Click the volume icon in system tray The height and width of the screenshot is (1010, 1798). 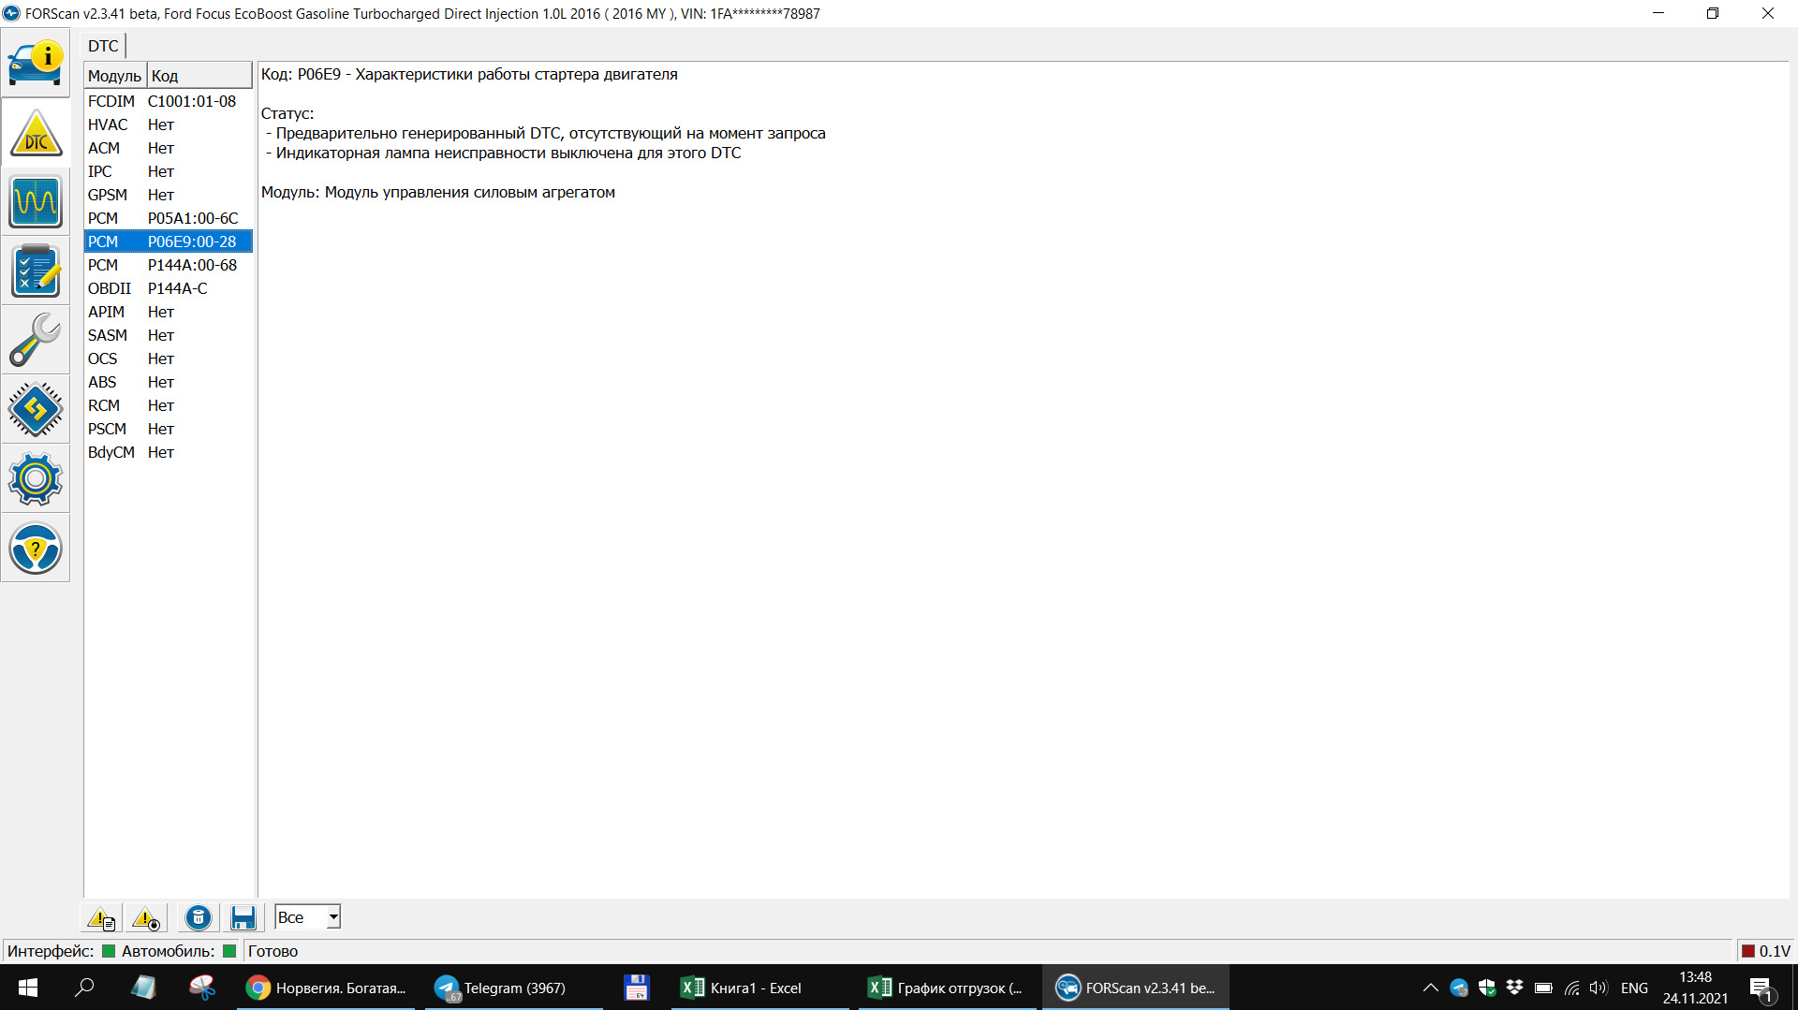coord(1599,988)
